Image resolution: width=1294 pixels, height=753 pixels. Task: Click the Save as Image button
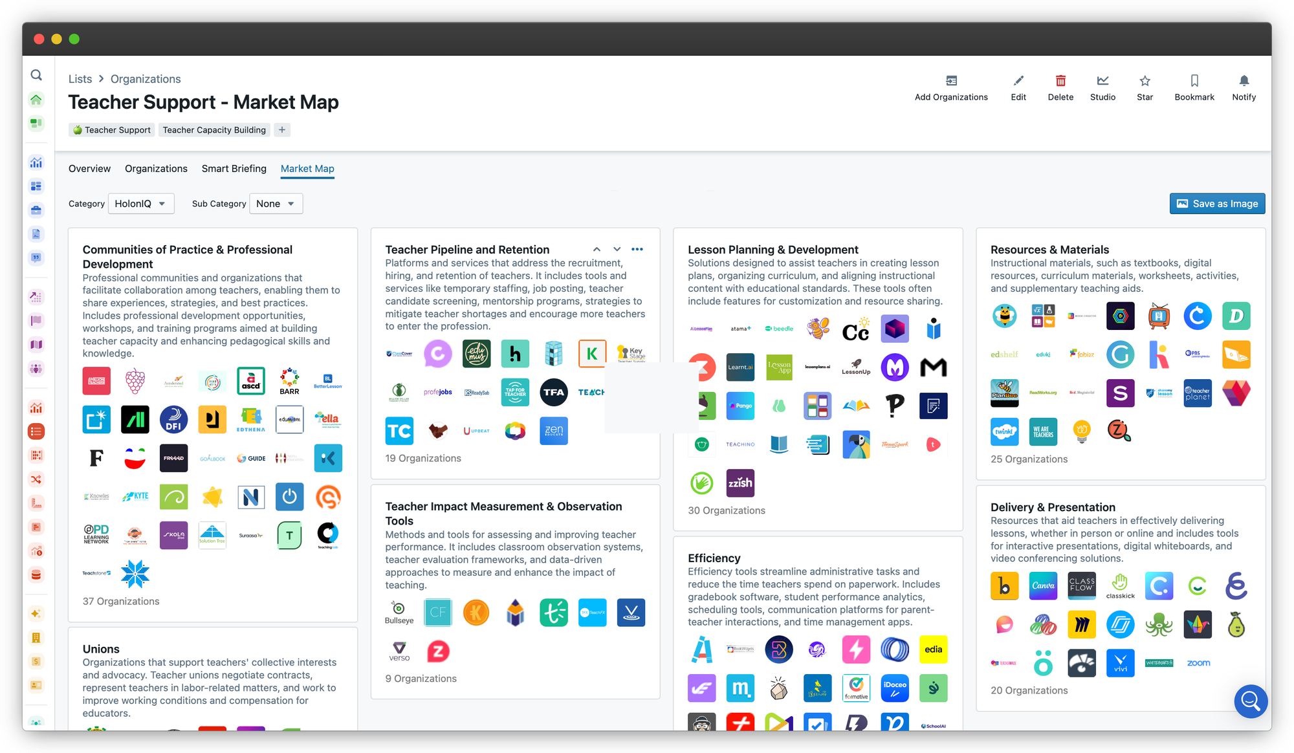pos(1217,204)
